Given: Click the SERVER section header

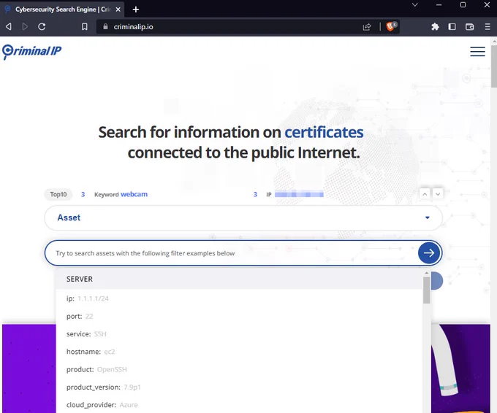Looking at the screenshot, I should (239, 279).
